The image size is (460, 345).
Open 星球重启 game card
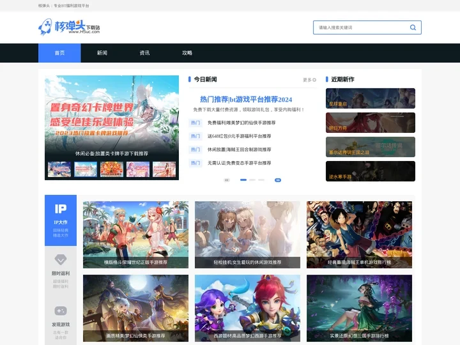click(371, 98)
